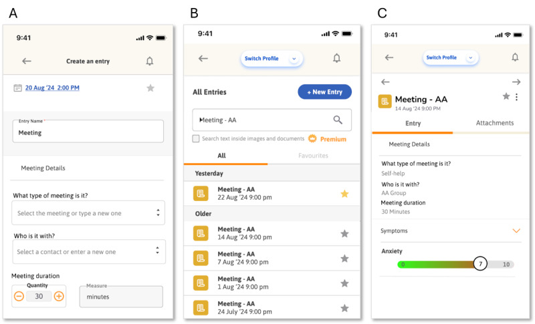Favourite the 7 Aug '24 entry star
The height and width of the screenshot is (324, 535).
pyautogui.click(x=344, y=259)
